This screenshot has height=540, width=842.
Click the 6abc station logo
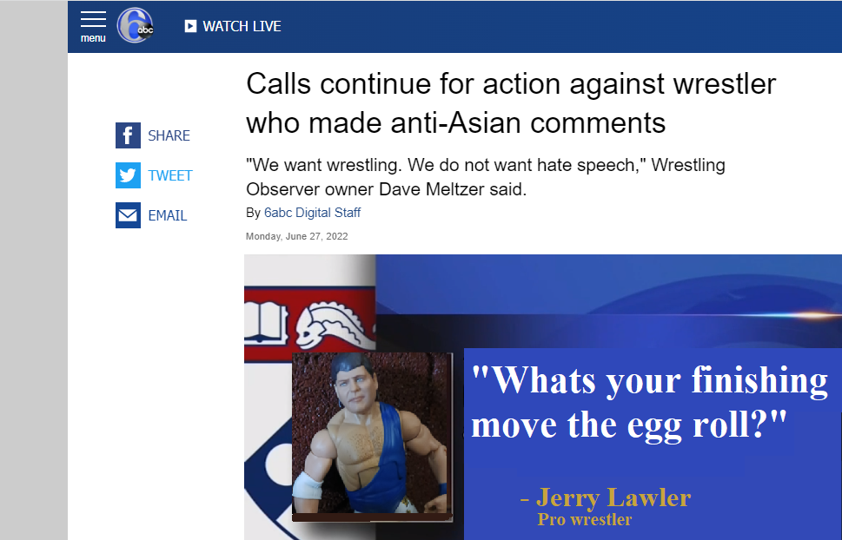[136, 26]
